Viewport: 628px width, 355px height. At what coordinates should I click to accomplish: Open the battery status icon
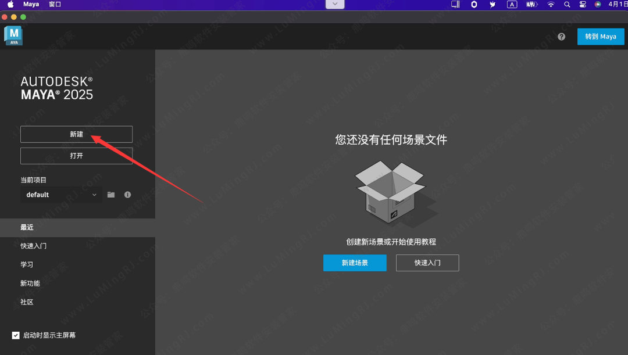(x=531, y=4)
